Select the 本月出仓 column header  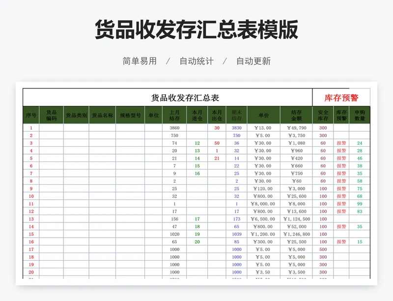coord(217,115)
